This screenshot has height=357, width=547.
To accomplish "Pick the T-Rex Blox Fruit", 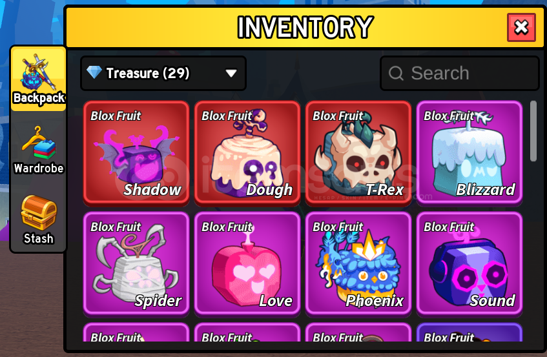I will pyautogui.click(x=358, y=153).
